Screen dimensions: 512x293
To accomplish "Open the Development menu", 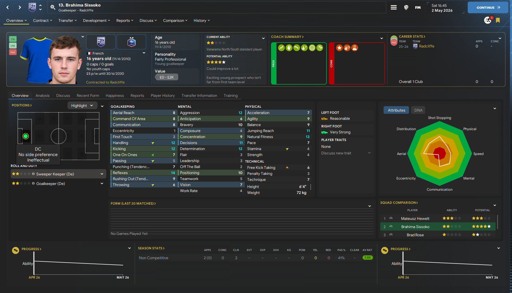I will coord(96,20).
